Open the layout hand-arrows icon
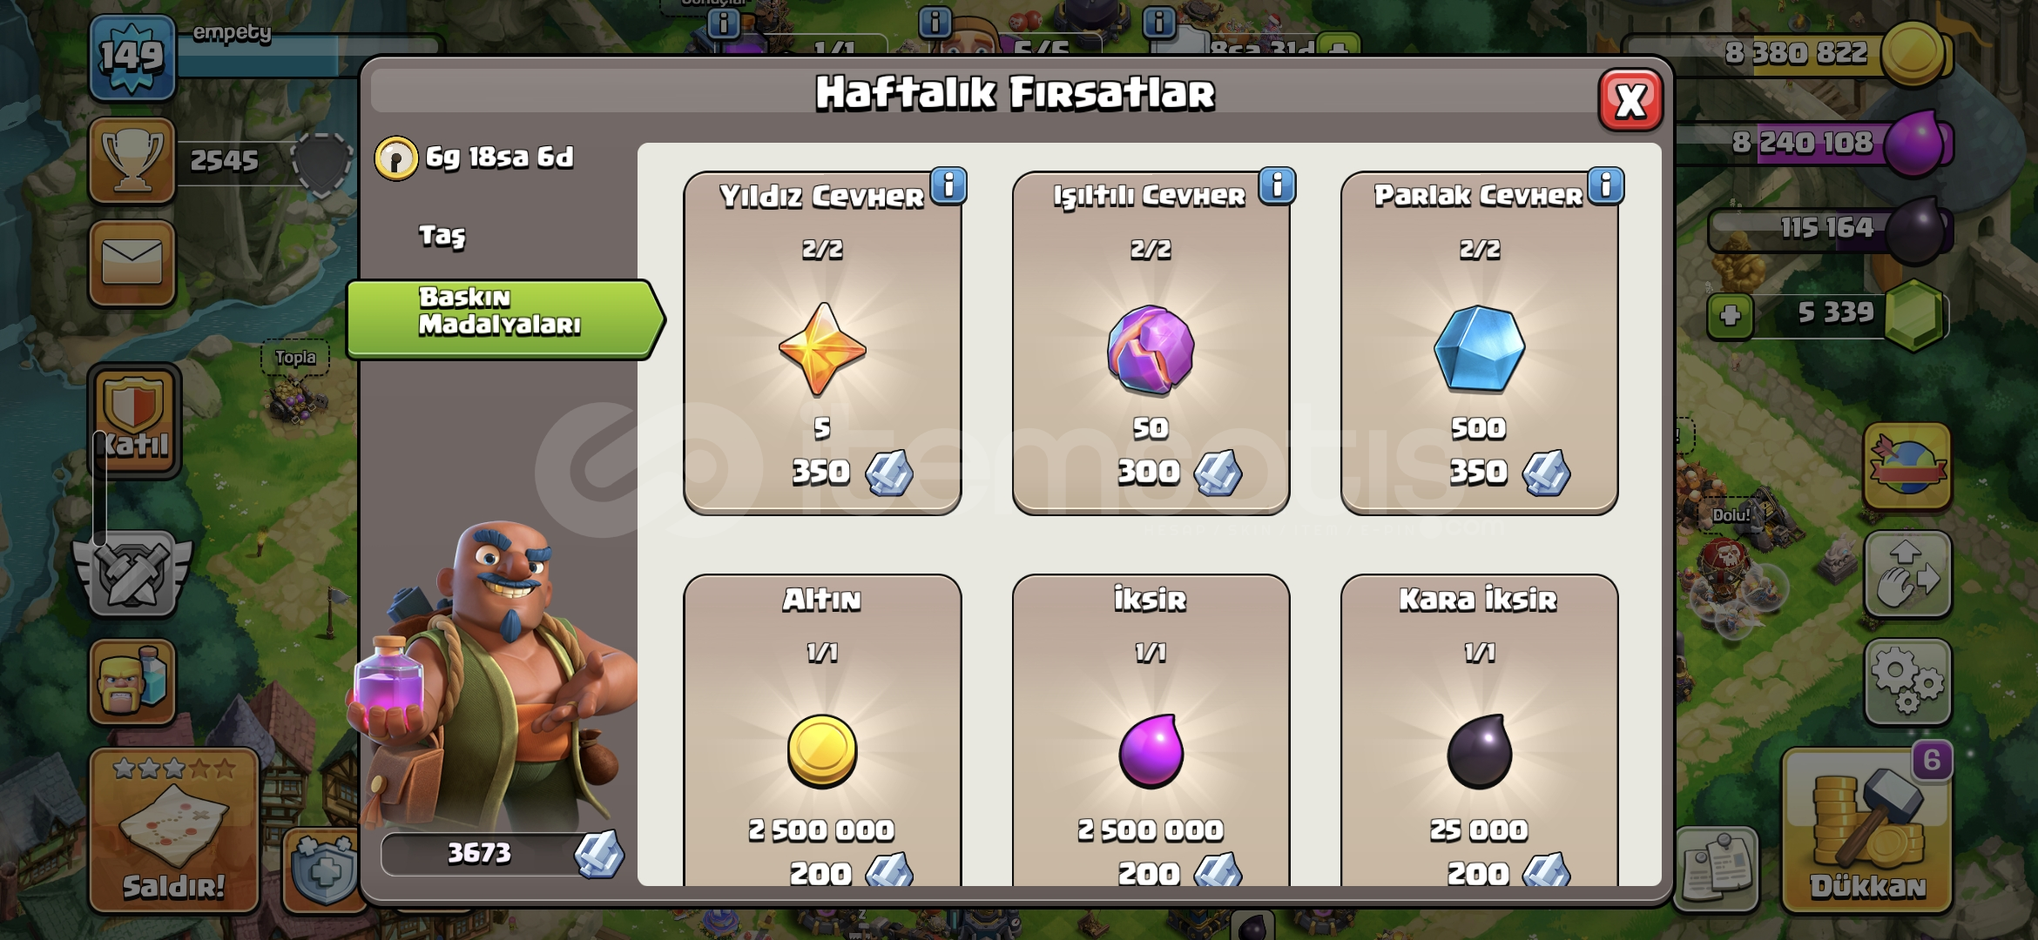The image size is (2038, 940). (1907, 574)
